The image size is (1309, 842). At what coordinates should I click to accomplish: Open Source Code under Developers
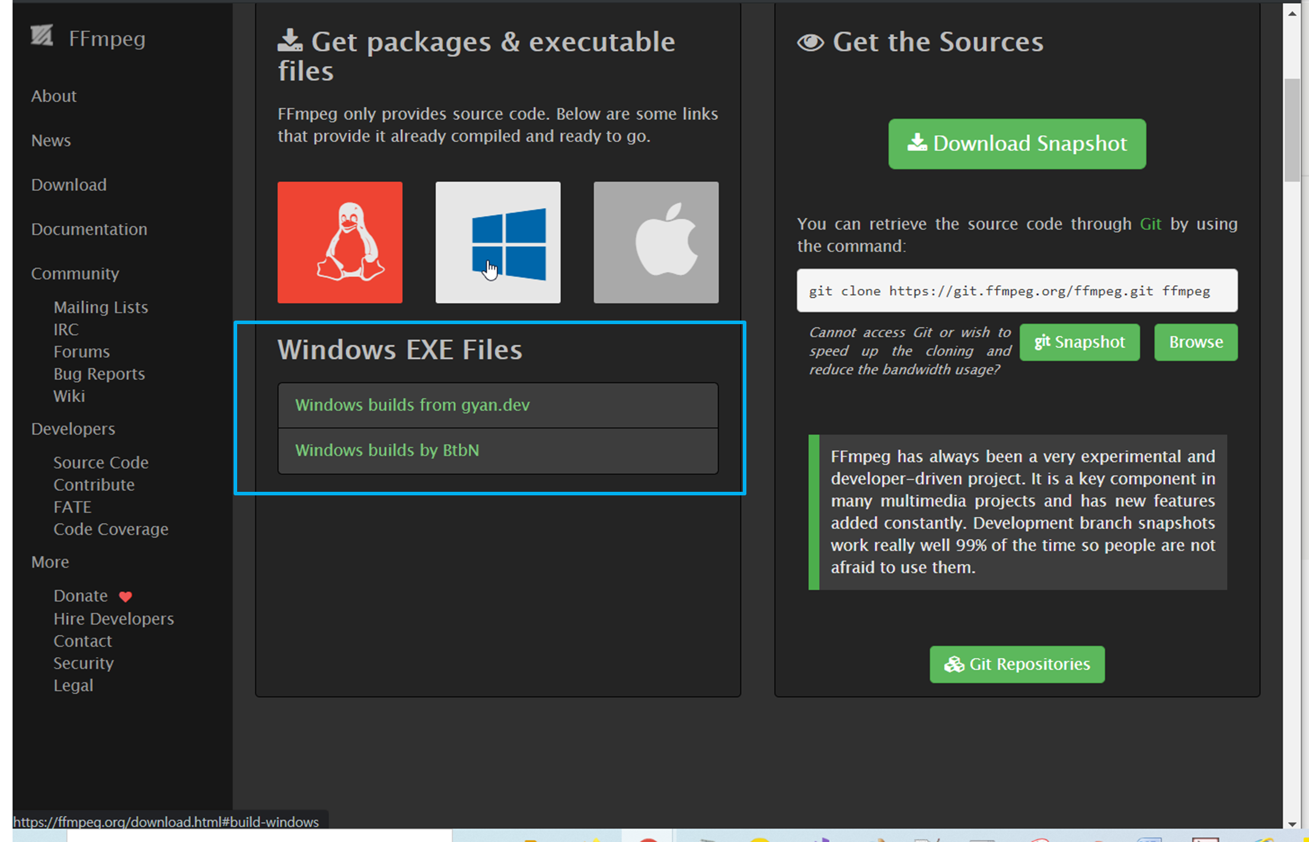101,462
